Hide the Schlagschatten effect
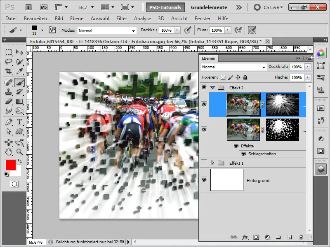 243,154
